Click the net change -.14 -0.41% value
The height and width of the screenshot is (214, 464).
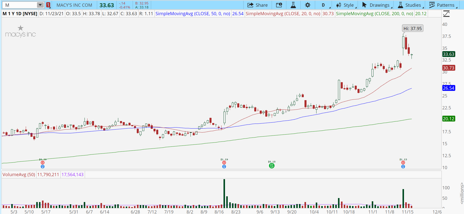click(x=124, y=5)
